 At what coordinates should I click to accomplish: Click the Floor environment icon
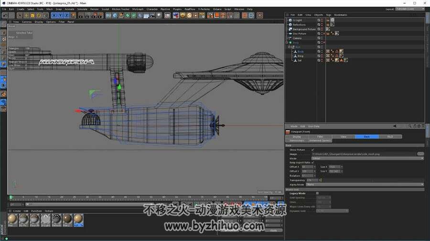click(x=147, y=15)
